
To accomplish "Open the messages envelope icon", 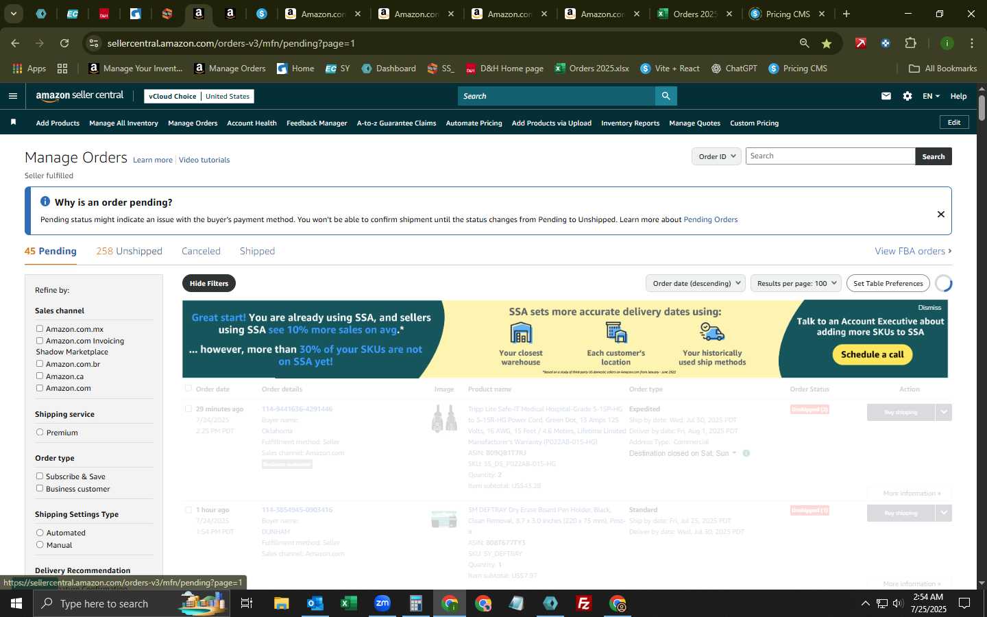I will coord(886,96).
